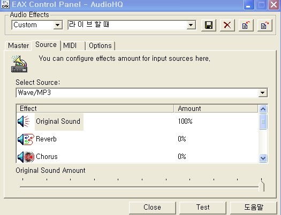The height and width of the screenshot is (215, 281).
Task: Close the EAX Control Panel window
Action: [x=274, y=5]
